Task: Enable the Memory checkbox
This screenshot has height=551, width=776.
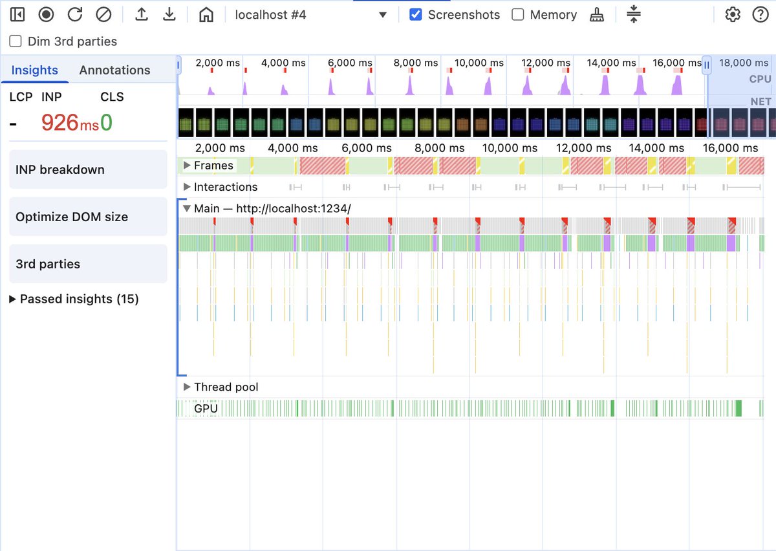Action: click(518, 14)
